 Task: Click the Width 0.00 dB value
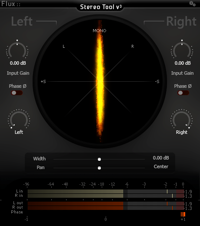click(161, 158)
